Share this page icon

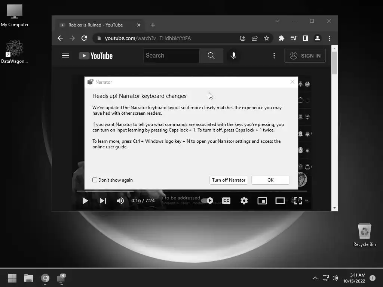click(255, 38)
